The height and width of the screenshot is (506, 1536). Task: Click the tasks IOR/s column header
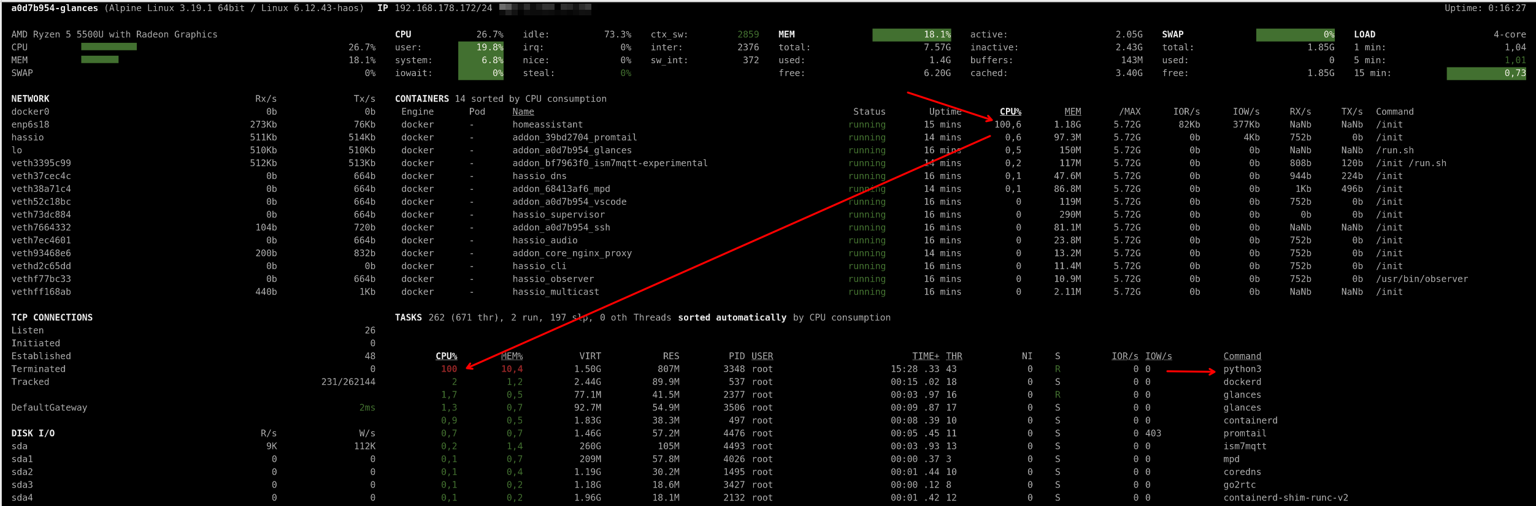[1124, 356]
